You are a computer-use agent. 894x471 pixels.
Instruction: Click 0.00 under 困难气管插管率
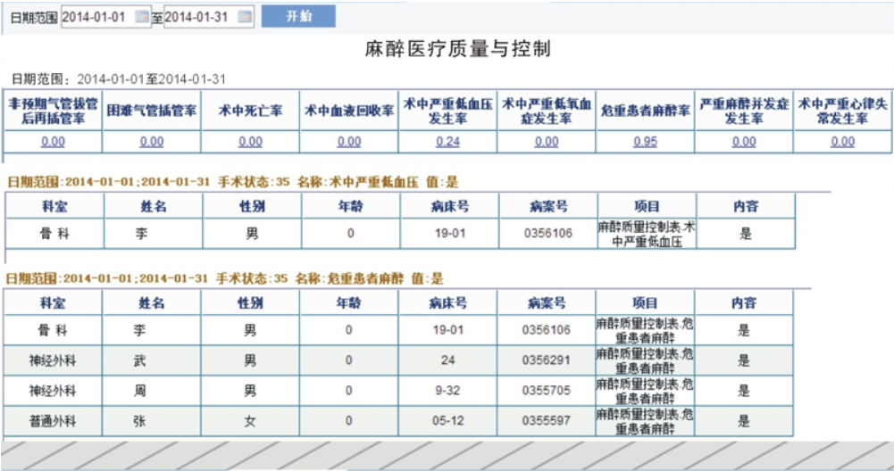point(152,142)
